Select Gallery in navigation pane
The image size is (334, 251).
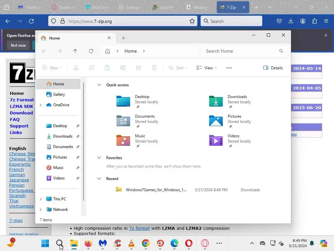58,94
